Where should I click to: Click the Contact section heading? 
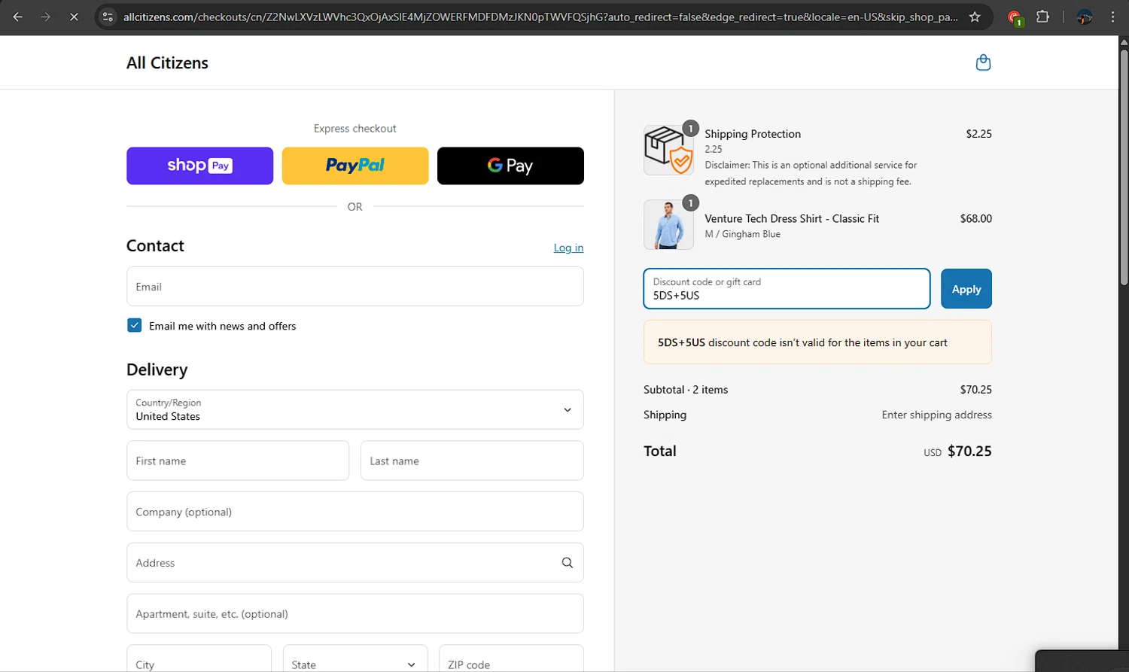pyautogui.click(x=155, y=245)
